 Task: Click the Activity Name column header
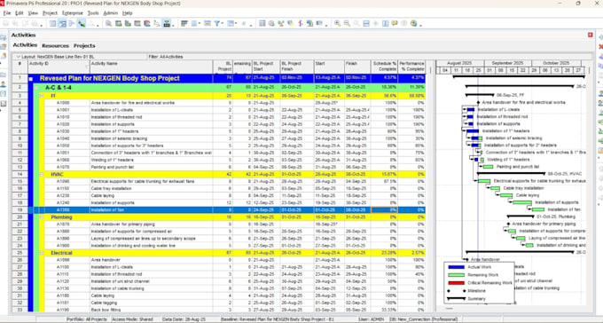point(151,67)
